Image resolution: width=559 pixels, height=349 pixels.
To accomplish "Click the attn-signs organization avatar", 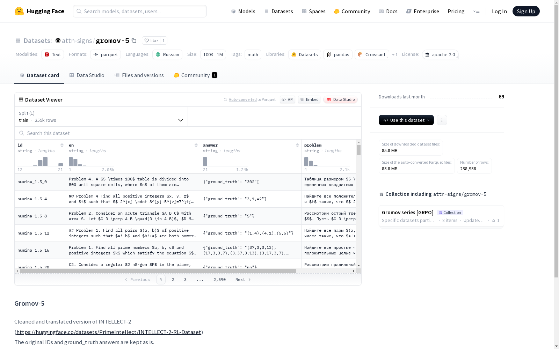I will 58,40.
